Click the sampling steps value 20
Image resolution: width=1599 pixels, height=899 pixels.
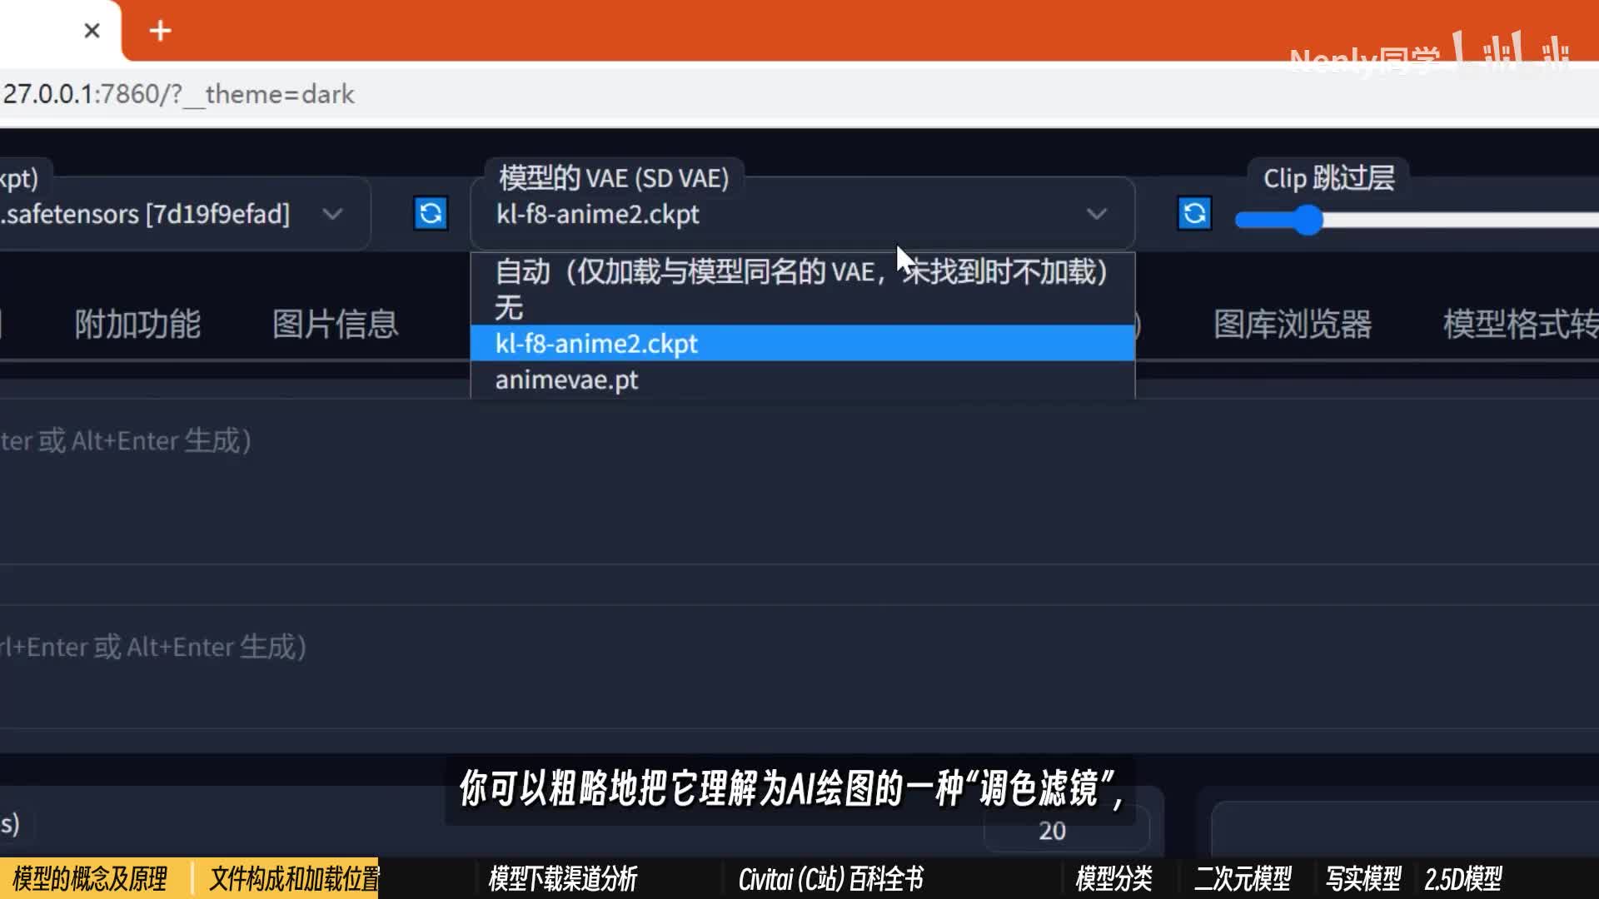[1052, 831]
